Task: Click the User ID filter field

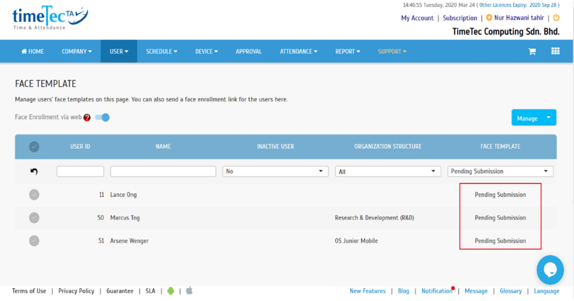Action: [x=80, y=172]
